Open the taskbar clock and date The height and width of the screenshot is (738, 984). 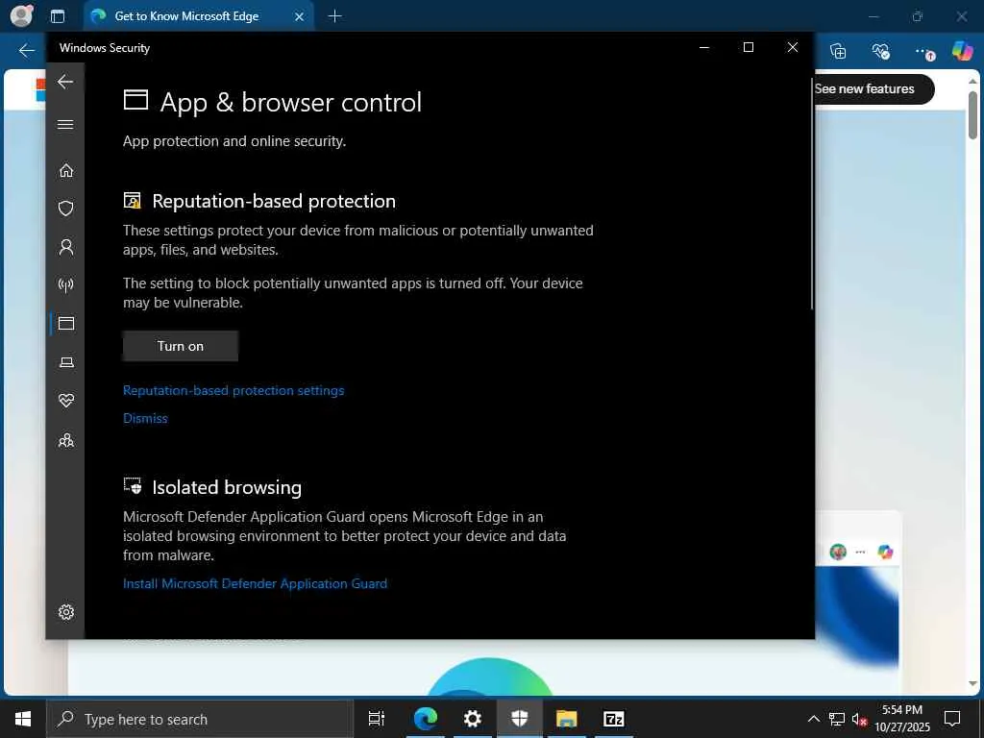tap(902, 719)
